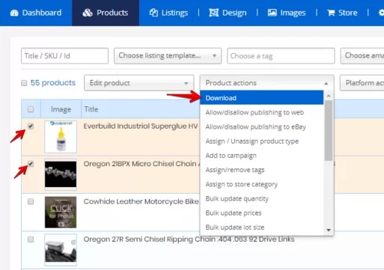The height and width of the screenshot is (270, 384).
Task: Click the Design crop icon
Action: coord(214,13)
